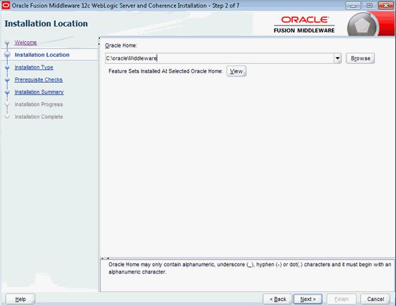
Task: Cancel the installation
Action: tap(375, 299)
